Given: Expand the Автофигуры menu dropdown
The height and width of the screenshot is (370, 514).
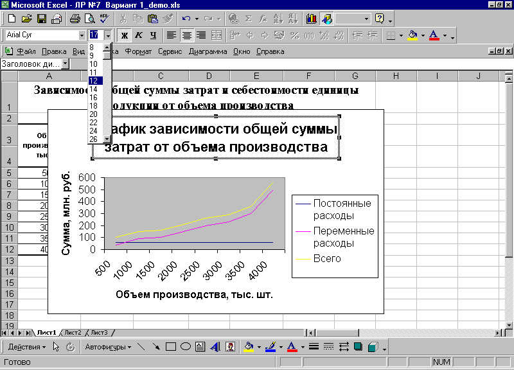Looking at the screenshot, I should [108, 347].
